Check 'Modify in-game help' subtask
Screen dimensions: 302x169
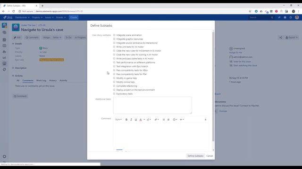[114, 78]
